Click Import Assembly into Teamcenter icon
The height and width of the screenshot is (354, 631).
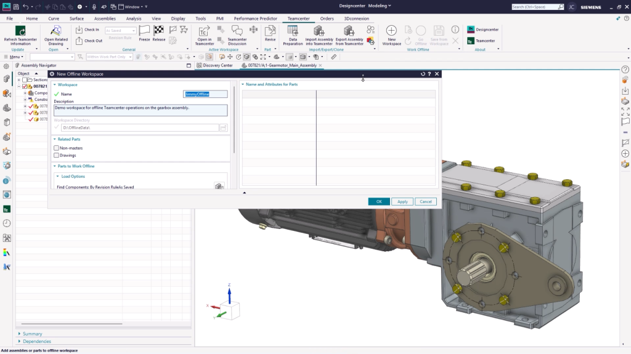point(319,31)
